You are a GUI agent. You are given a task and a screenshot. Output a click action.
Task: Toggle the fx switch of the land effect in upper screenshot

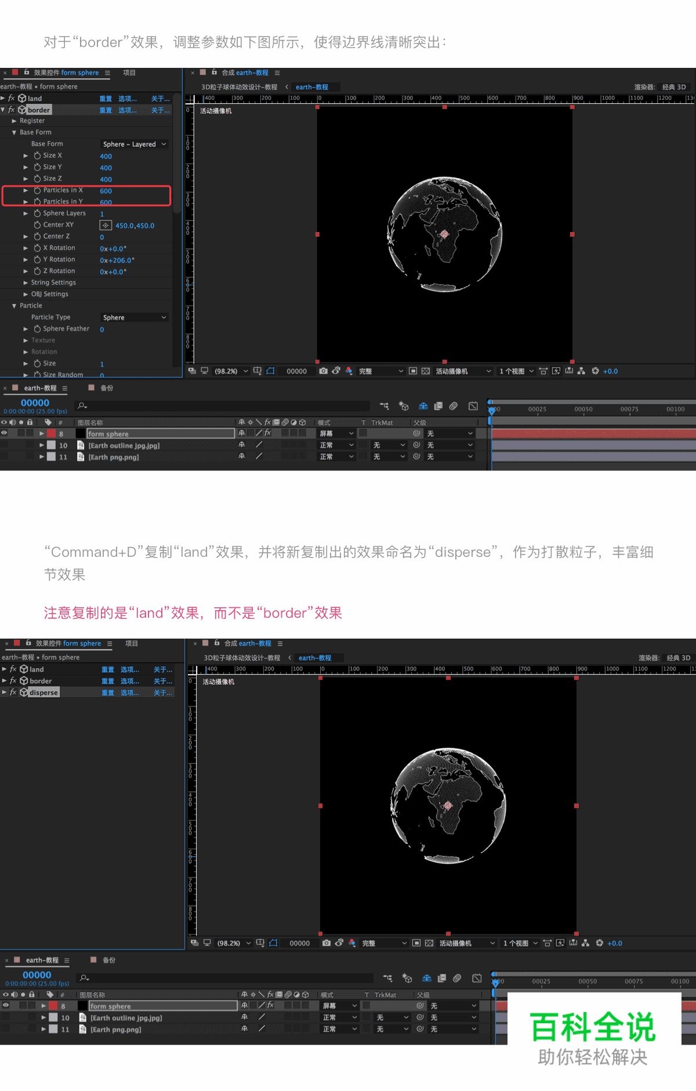click(x=11, y=99)
